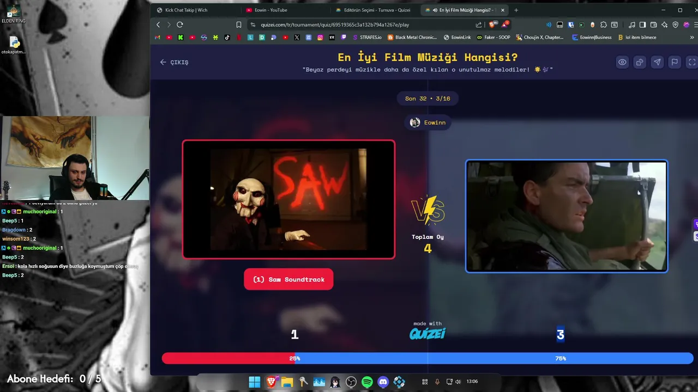This screenshot has height=392, width=698.
Task: Toggle fullscreen icon in quiz header
Action: pyautogui.click(x=692, y=62)
